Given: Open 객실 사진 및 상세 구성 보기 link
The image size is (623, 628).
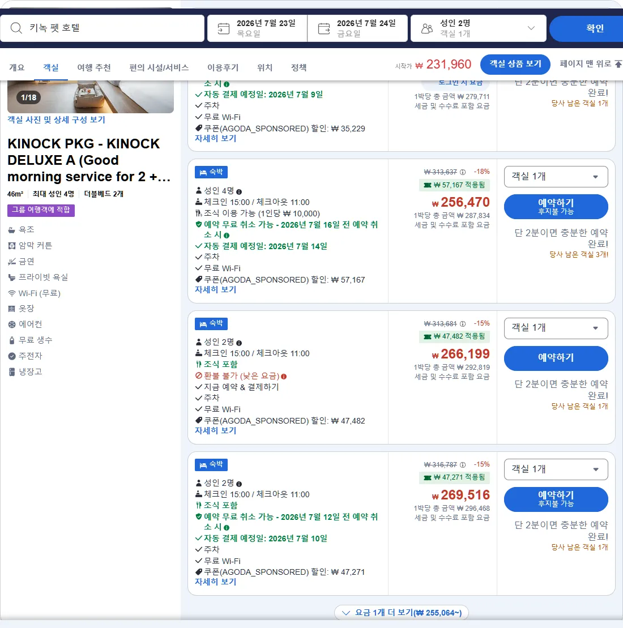Looking at the screenshot, I should point(56,119).
